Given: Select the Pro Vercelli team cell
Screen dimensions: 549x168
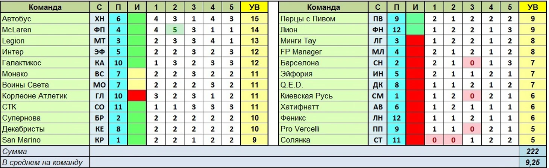Looking at the screenshot, I should tap(323, 129).
